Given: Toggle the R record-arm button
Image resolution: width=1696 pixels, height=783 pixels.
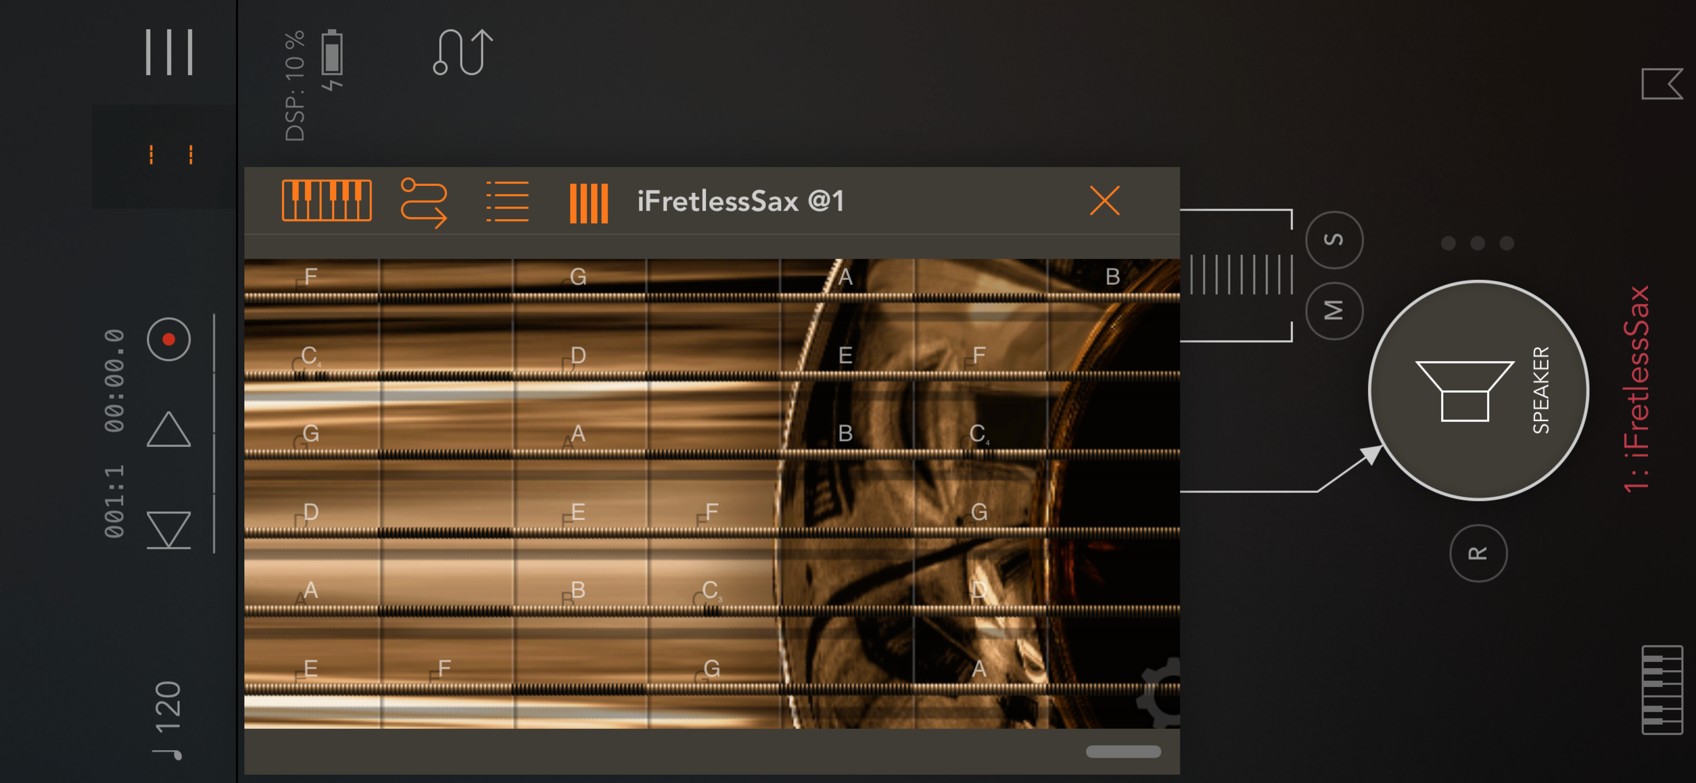Looking at the screenshot, I should pyautogui.click(x=1478, y=553).
